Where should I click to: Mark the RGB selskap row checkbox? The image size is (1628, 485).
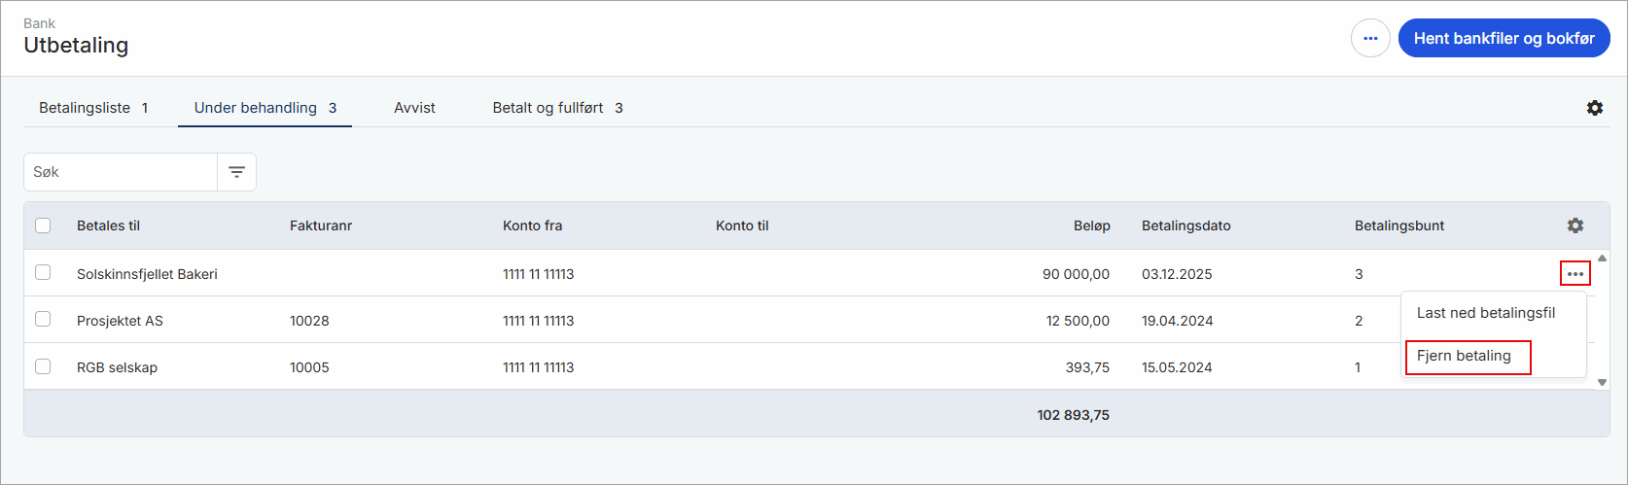(x=43, y=366)
